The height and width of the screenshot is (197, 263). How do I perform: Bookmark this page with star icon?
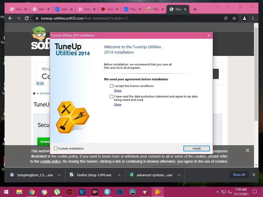point(234,18)
